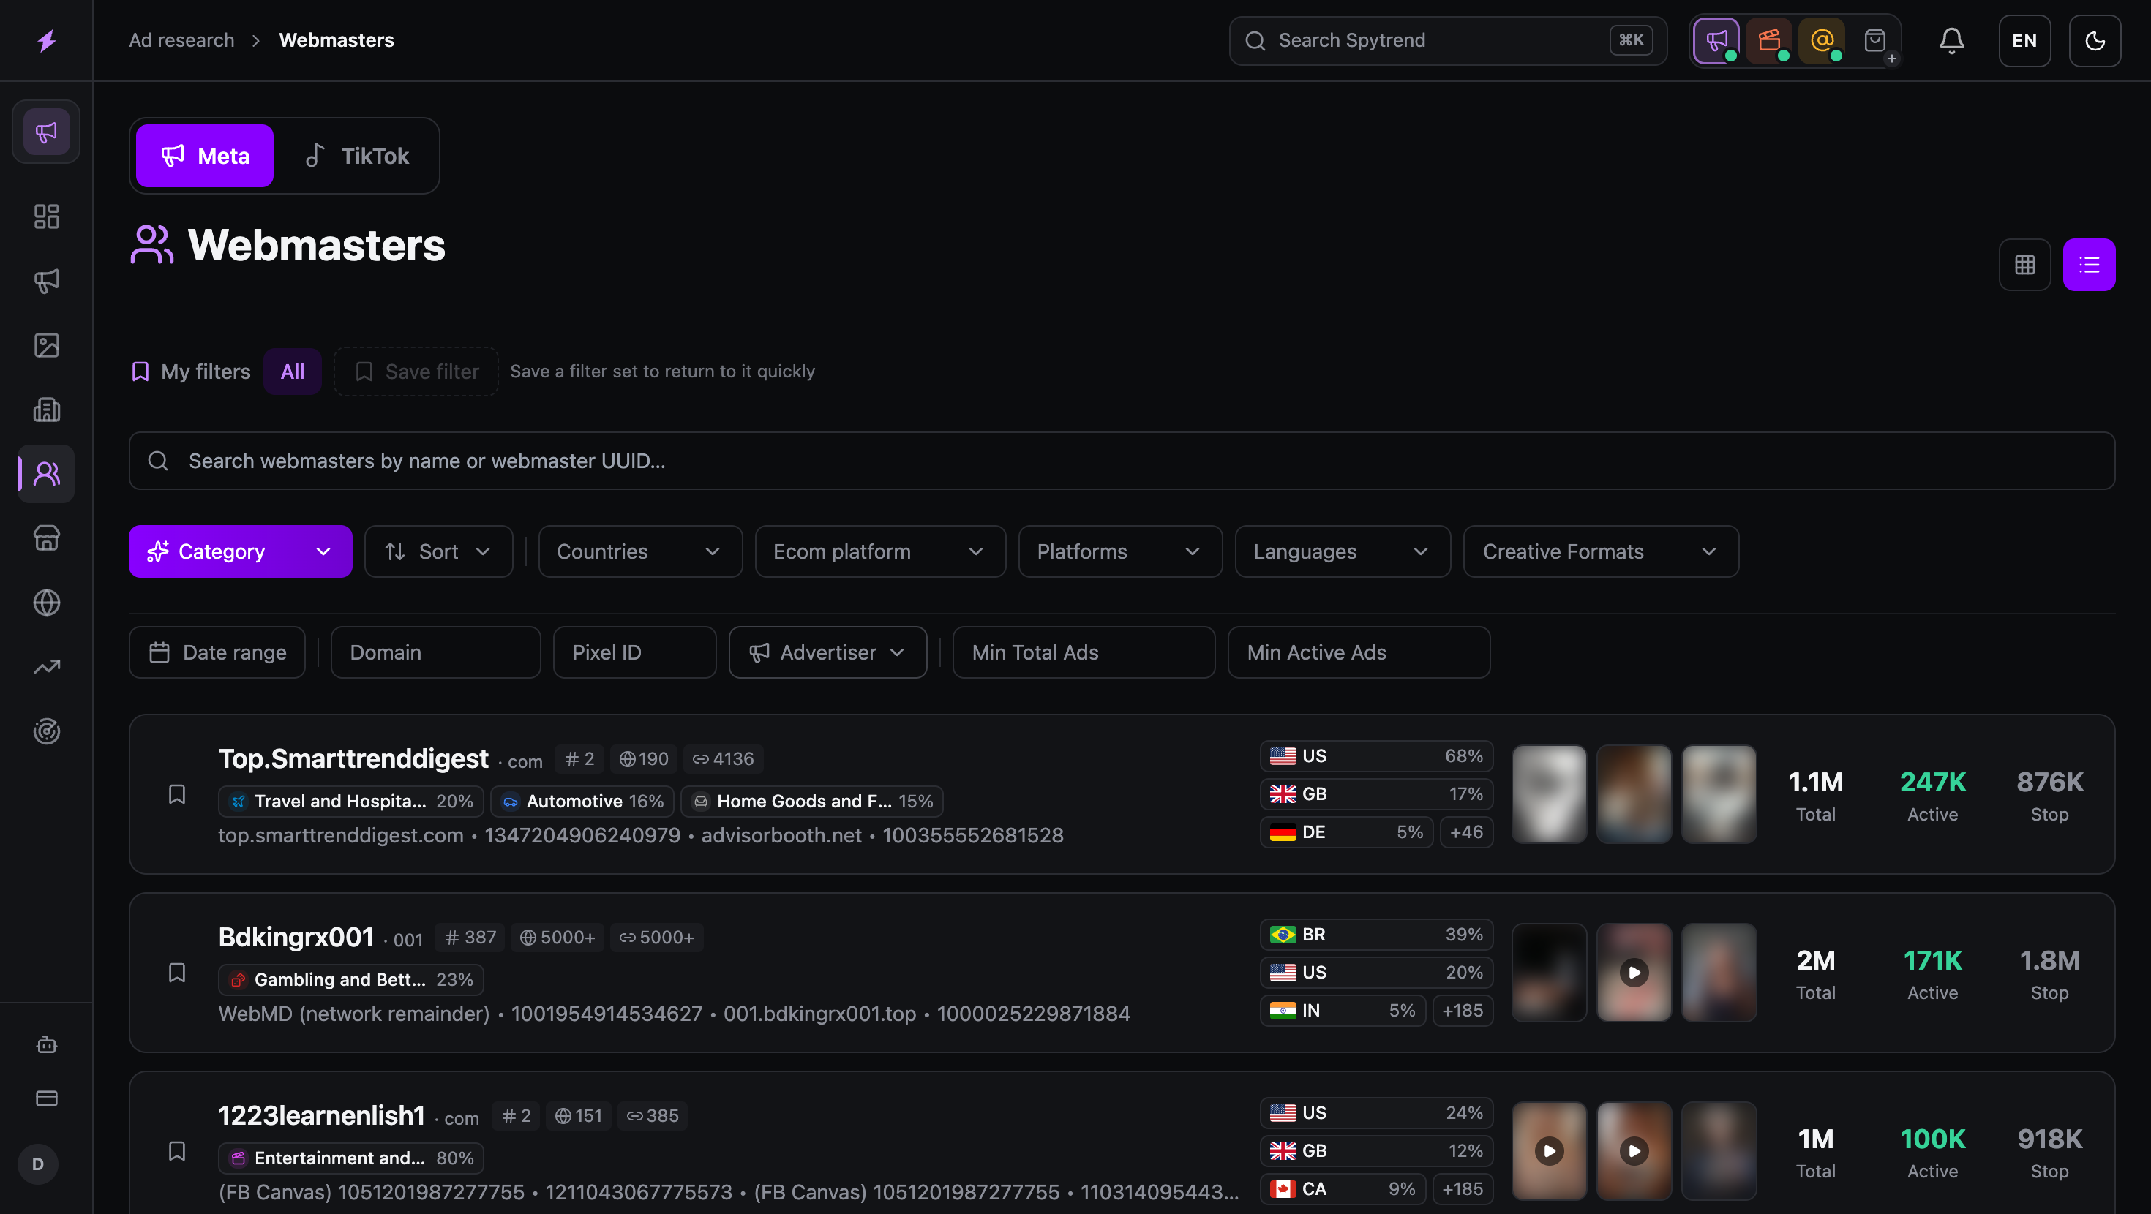Change language with EN button
The image size is (2151, 1214).
click(x=2025, y=40)
